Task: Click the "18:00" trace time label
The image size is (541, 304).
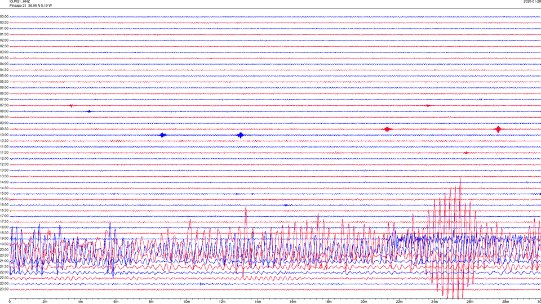Action: click(x=4, y=227)
